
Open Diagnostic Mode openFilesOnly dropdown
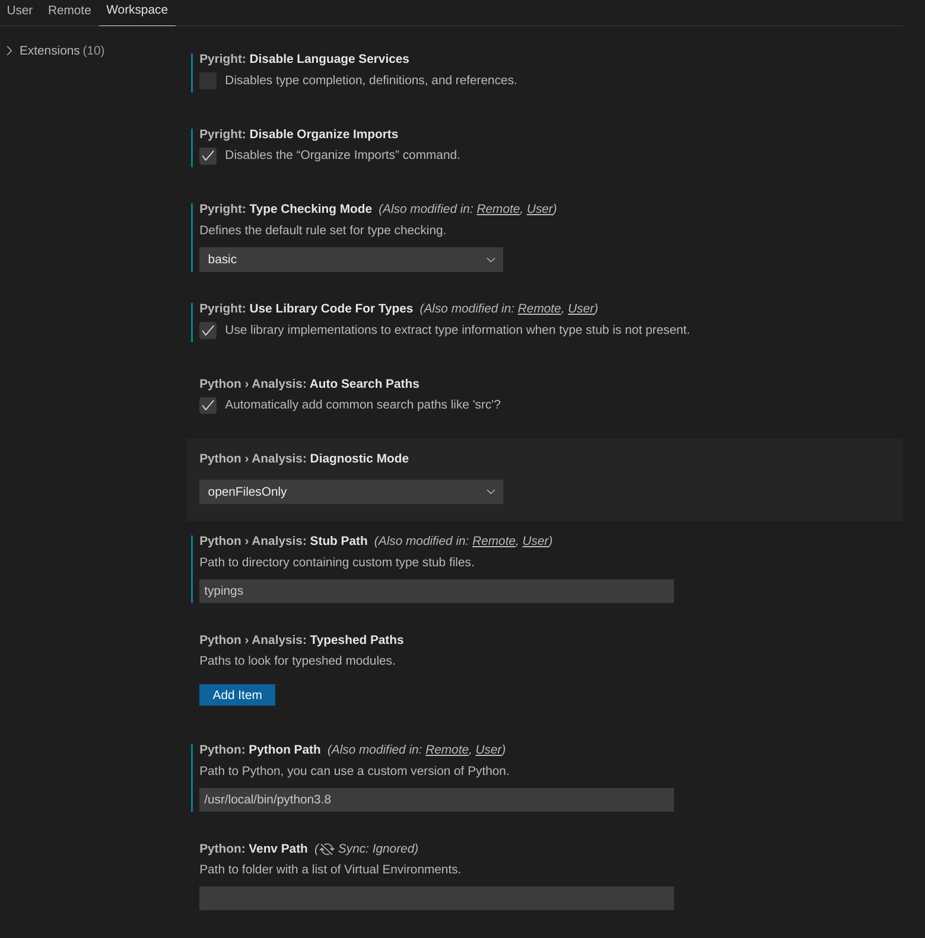(351, 492)
